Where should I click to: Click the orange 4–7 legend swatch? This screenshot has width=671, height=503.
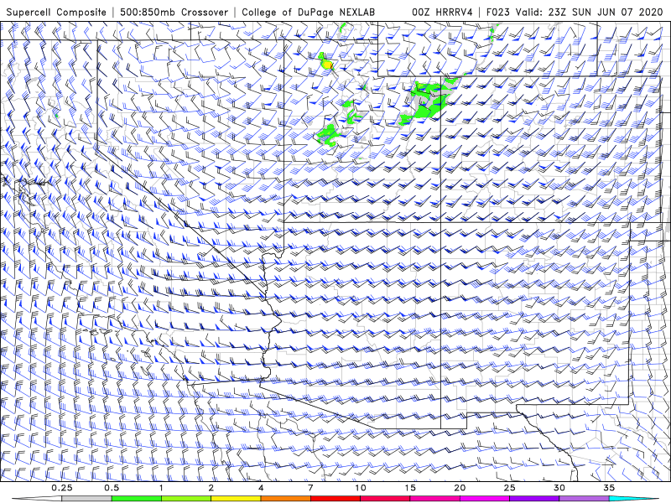[x=285, y=499]
